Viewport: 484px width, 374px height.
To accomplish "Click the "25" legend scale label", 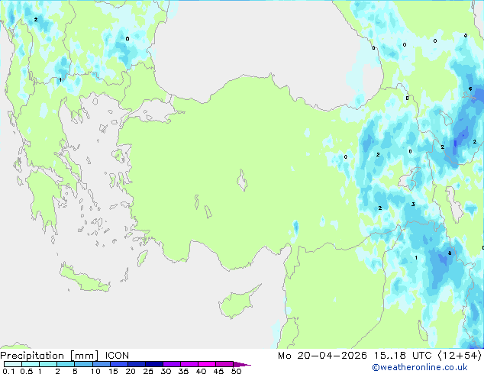I will pos(148,371).
